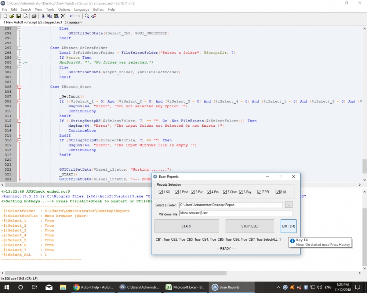Open Find with the magnifying glass icon
This screenshot has width=367, height=293.
tap(87, 16)
